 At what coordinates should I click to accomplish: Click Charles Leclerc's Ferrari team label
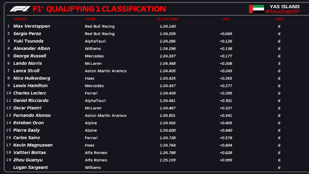(91, 93)
